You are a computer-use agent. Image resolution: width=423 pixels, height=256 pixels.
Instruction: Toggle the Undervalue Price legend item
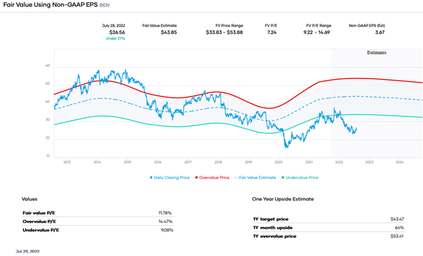click(x=299, y=177)
